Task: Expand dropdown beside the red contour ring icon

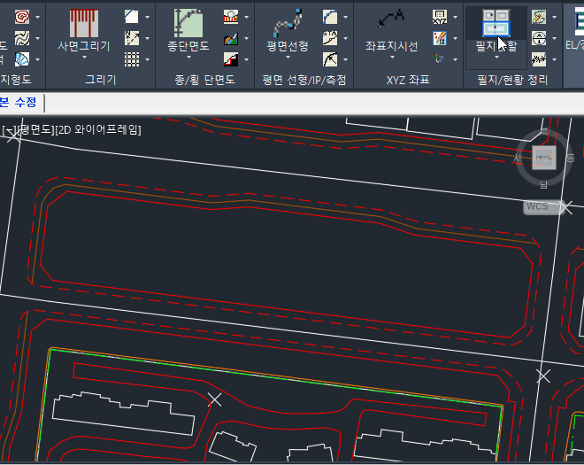Action: [x=38, y=17]
